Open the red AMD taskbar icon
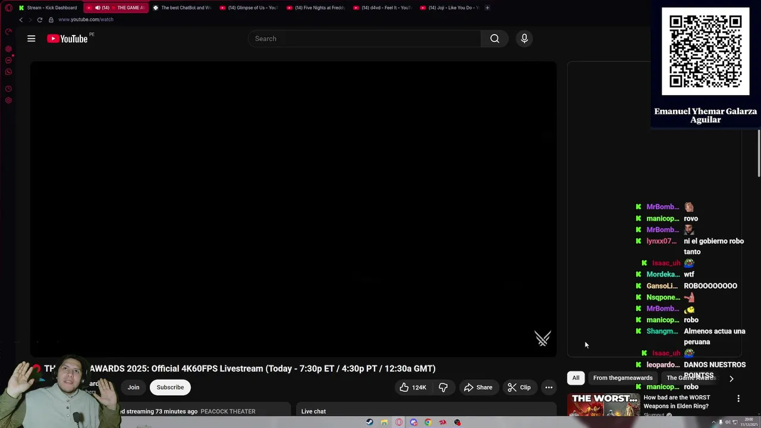 point(442,423)
